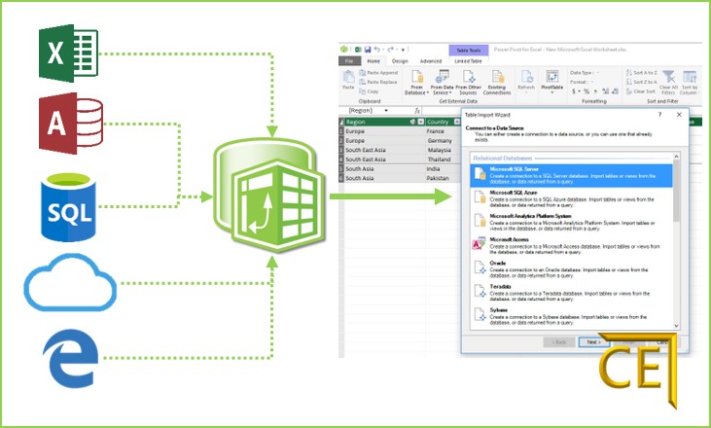Open the From Database dropdown
The height and width of the screenshot is (428, 711).
click(416, 83)
